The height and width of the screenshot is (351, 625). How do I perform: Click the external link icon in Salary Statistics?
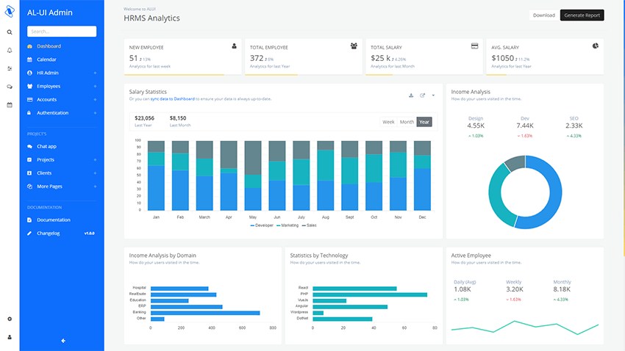422,95
